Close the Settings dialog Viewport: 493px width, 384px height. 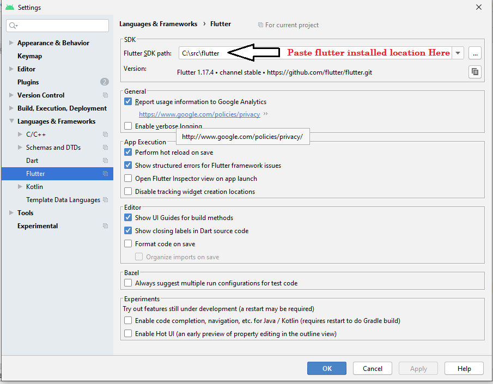point(478,7)
